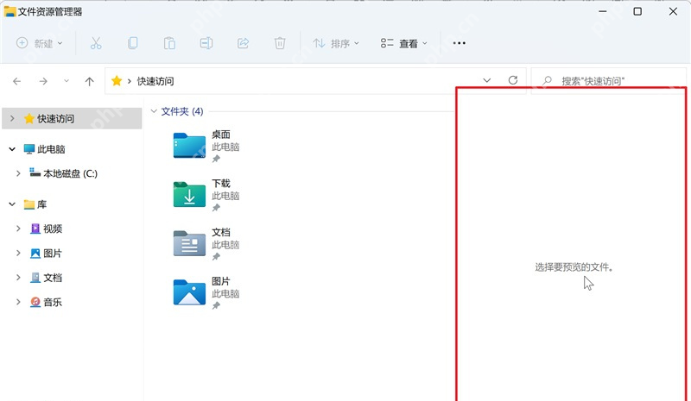The width and height of the screenshot is (691, 401).
Task: Expand the 快速访问 tree node
Action: pos(12,118)
